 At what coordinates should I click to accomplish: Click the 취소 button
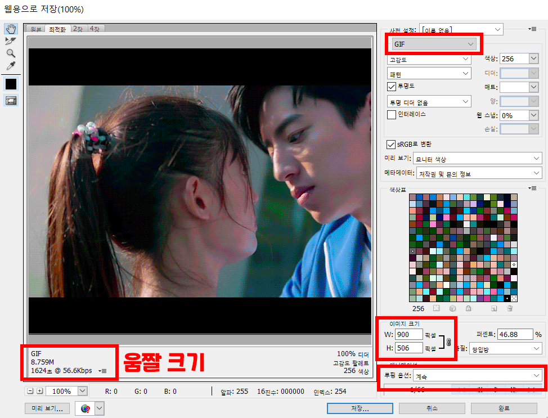432,408
